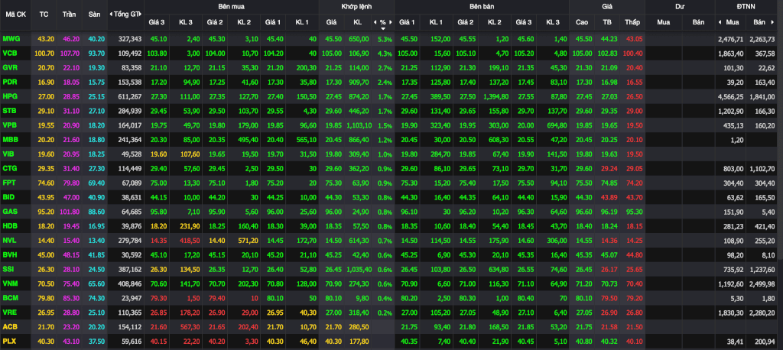Image resolution: width=783 pixels, height=350 pixels.
Task: Click ACB bid volume 567,30
Action: (x=189, y=328)
